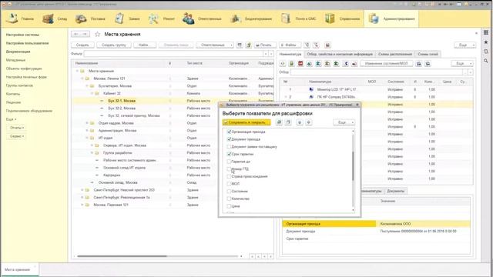Check Документ заявки поставщику checkbox
Image resolution: width=493 pixels, height=277 pixels.
click(229, 147)
